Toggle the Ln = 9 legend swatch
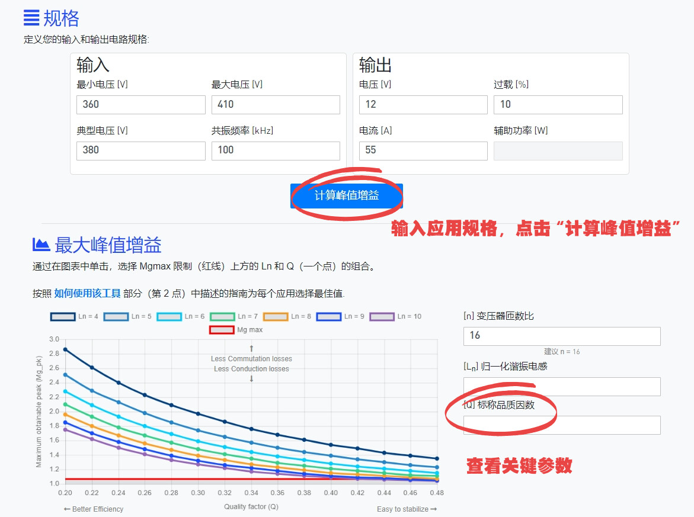This screenshot has width=694, height=517. [x=329, y=317]
